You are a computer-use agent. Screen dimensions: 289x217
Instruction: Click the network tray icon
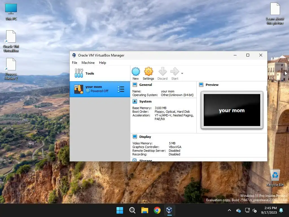pos(247,210)
